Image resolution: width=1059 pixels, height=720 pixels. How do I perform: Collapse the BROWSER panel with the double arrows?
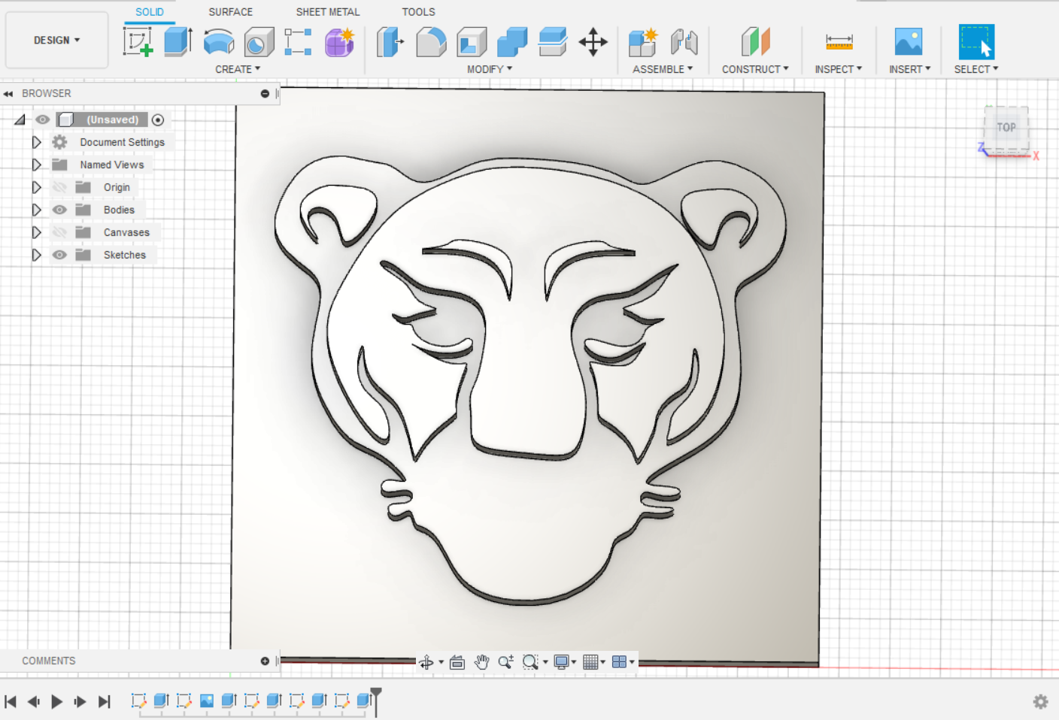point(8,94)
